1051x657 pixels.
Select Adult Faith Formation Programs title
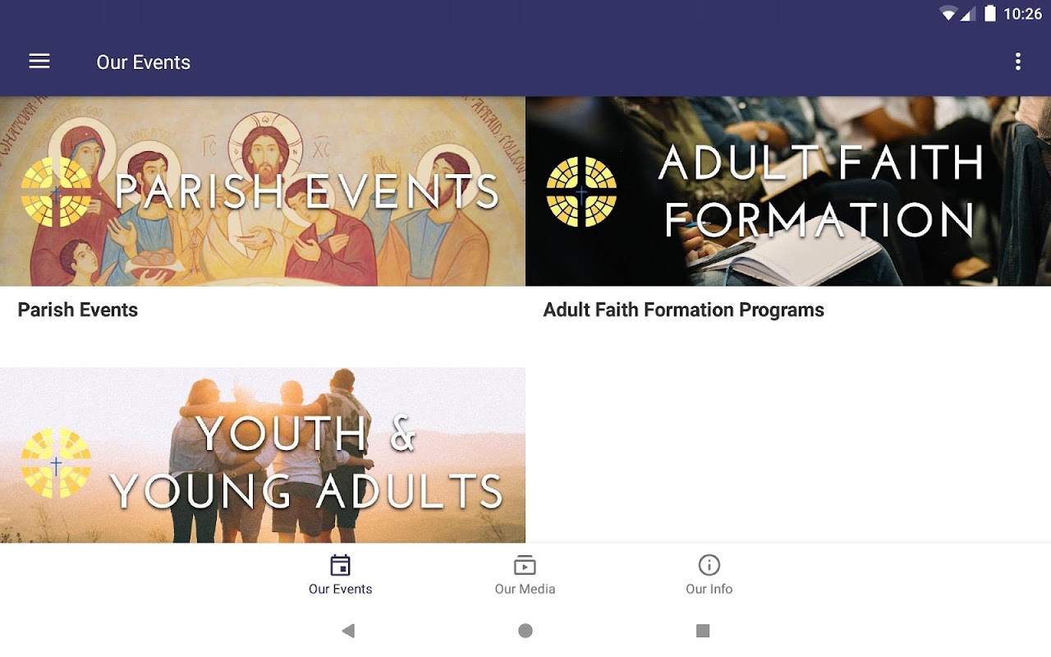point(683,310)
